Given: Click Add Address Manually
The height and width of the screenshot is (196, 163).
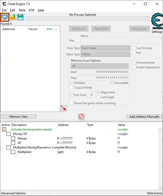Looking at the screenshot, I should coord(144,117).
